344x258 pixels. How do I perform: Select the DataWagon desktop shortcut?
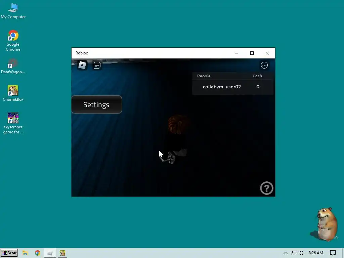coord(13,66)
